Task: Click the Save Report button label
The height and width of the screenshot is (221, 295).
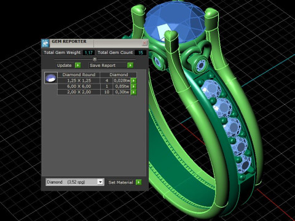Action: (103, 65)
